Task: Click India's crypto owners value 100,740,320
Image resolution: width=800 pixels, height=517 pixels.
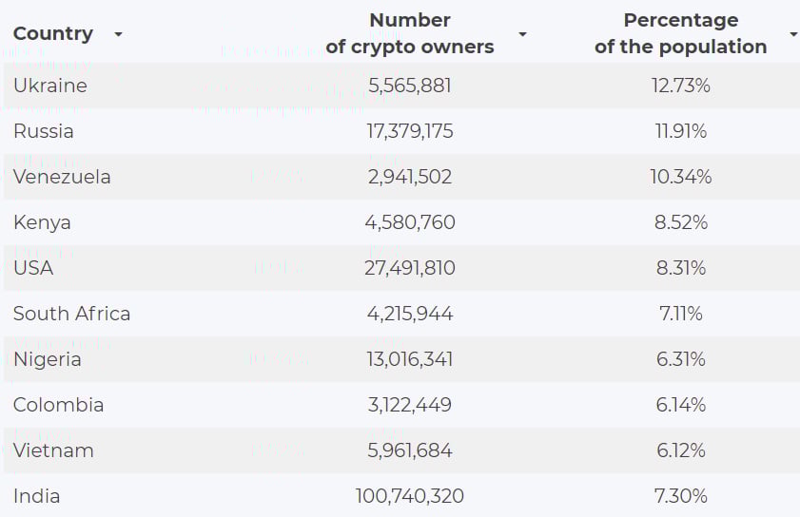Action: (410, 496)
